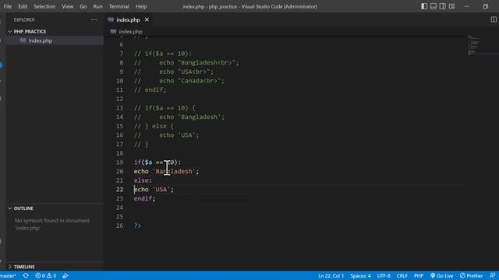
Task: Open the Edit menu
Action: point(23,6)
